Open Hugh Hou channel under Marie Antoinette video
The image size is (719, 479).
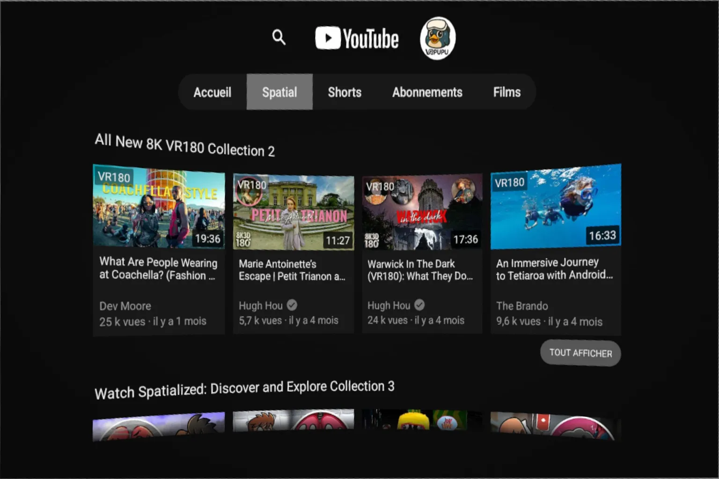coord(261,306)
